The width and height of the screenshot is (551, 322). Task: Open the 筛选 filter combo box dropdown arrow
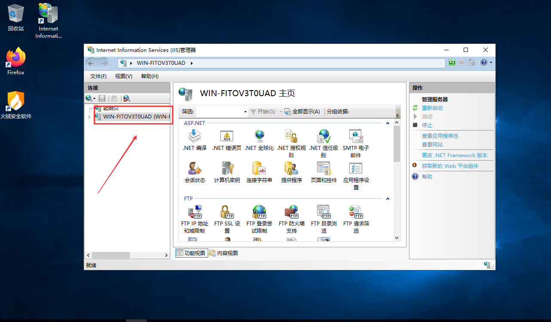click(245, 112)
